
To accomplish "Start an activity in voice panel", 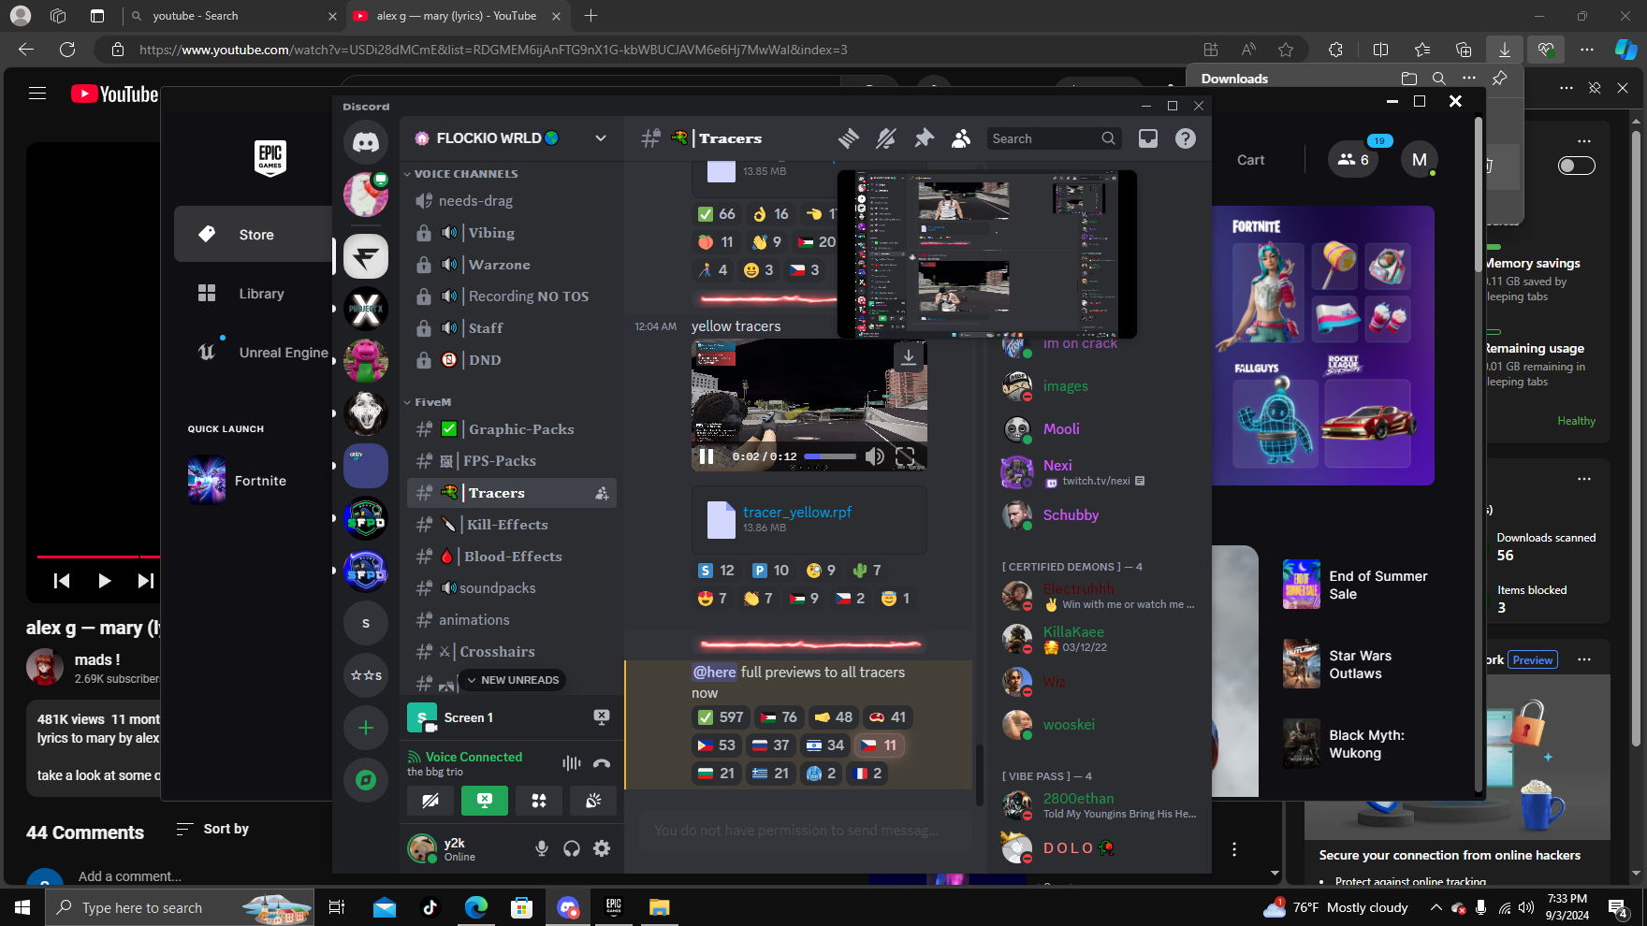I will coord(539,801).
